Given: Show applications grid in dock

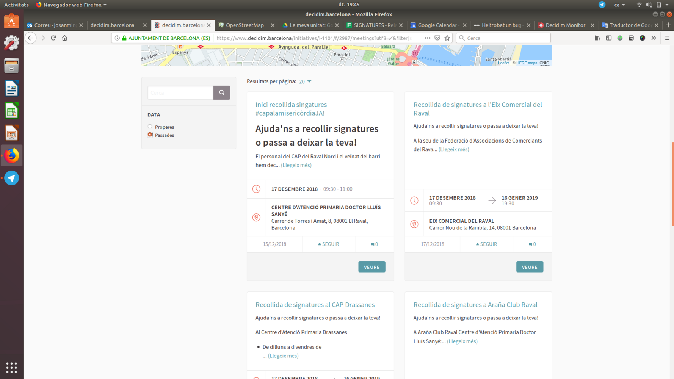Looking at the screenshot, I should pyautogui.click(x=11, y=367).
